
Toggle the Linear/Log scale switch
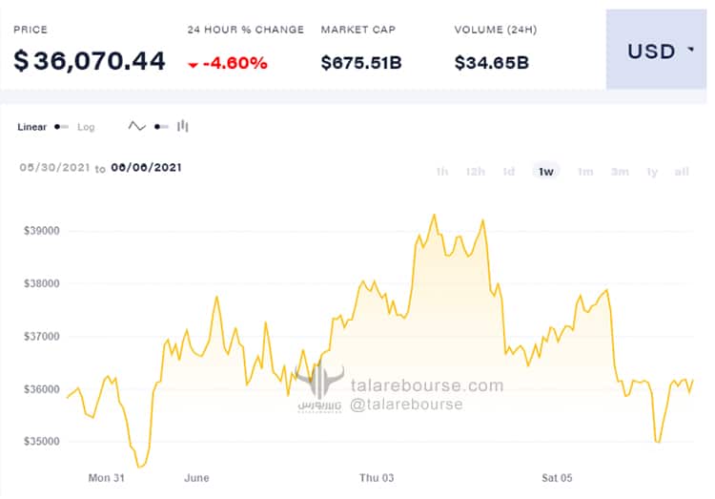[x=62, y=127]
